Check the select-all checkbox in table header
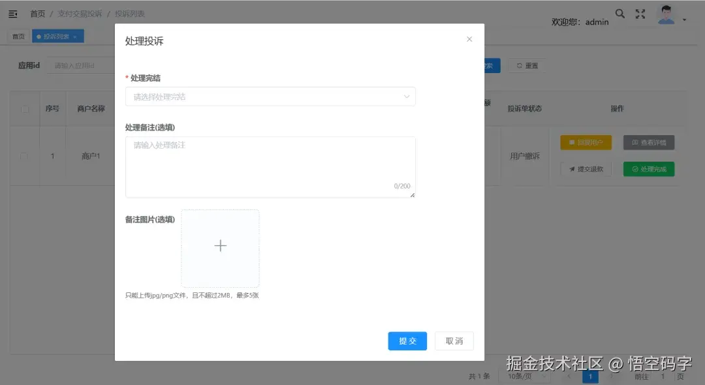This screenshot has width=705, height=385. point(24,108)
